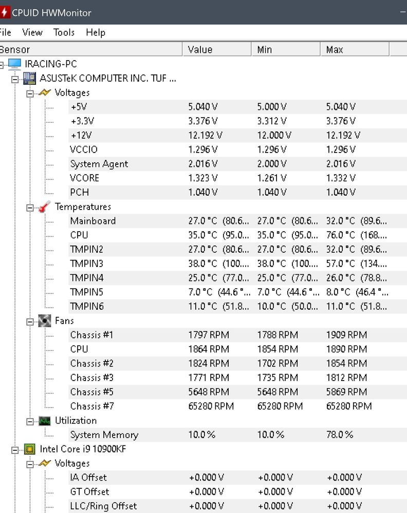The height and width of the screenshot is (513, 407).
Task: Click the 65280 RPM Chassis #7 current value
Action: point(211,406)
